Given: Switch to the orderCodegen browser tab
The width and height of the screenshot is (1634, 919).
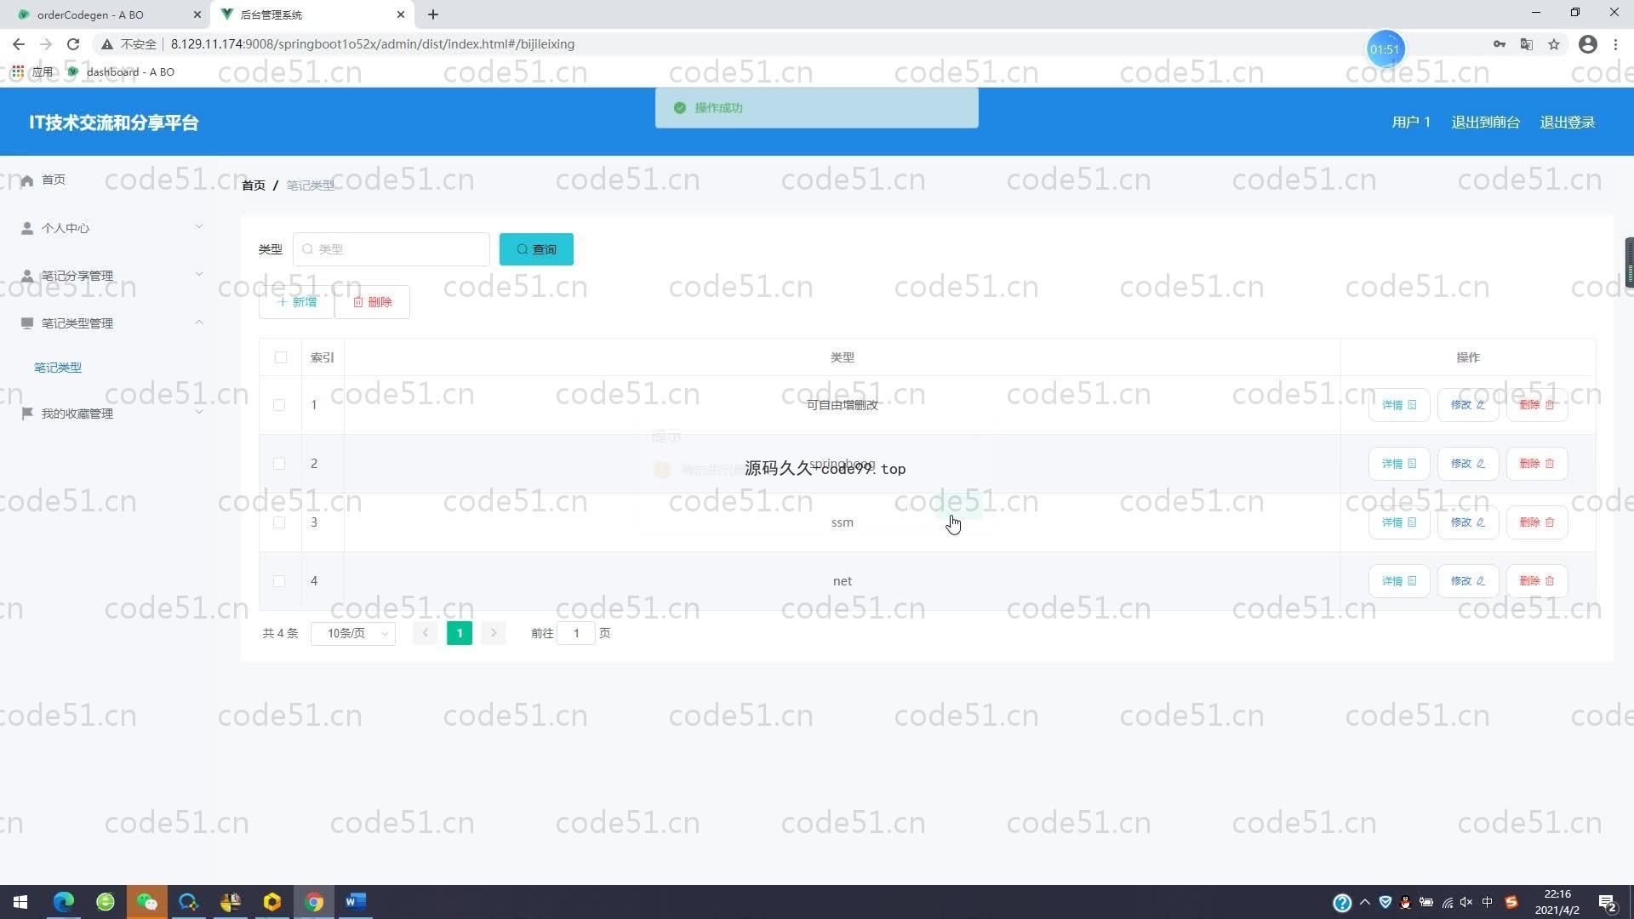Looking at the screenshot, I should click(x=90, y=14).
